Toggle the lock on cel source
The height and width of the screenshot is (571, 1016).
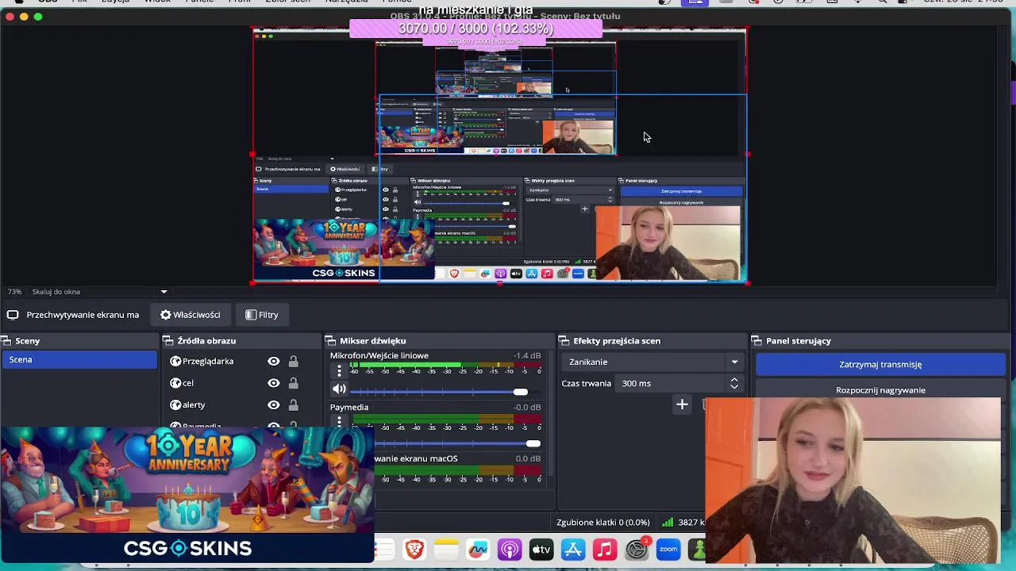pyautogui.click(x=293, y=383)
